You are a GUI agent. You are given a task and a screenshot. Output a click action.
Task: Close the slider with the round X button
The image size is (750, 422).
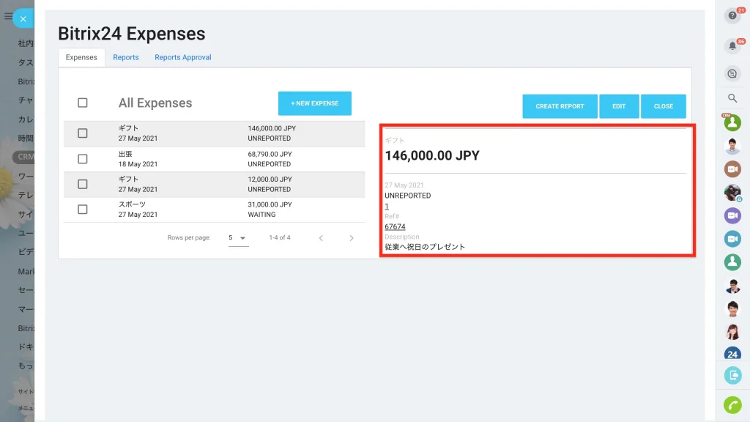[x=23, y=19]
